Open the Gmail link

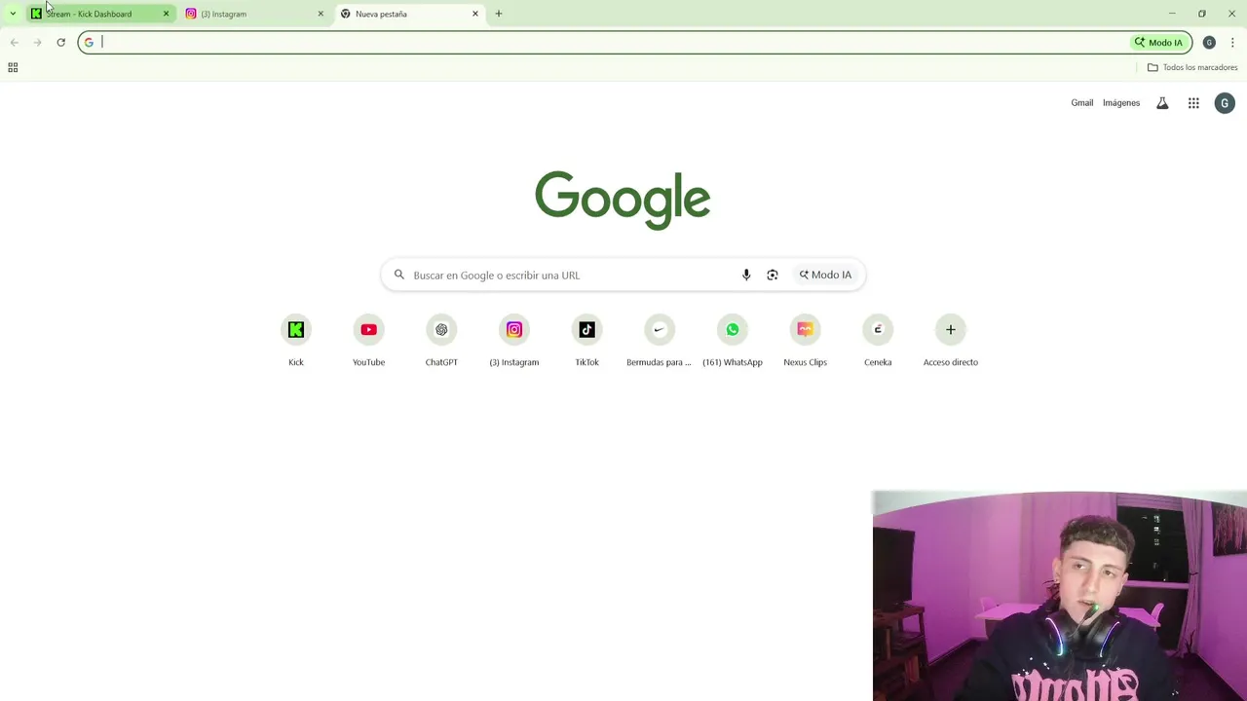coord(1081,103)
